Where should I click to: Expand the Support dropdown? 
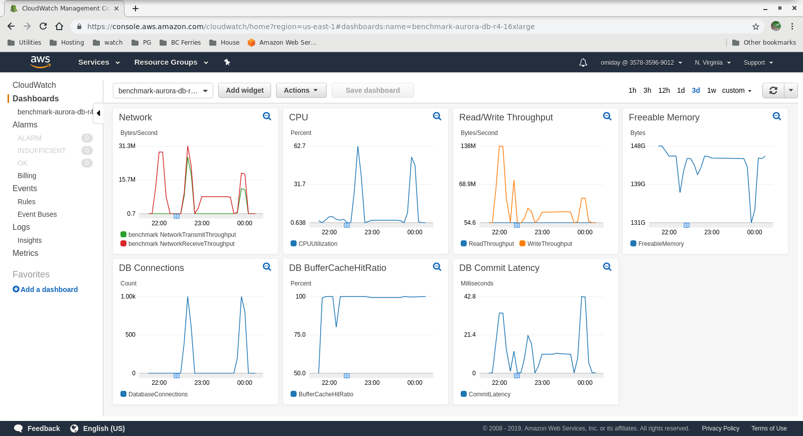point(758,63)
